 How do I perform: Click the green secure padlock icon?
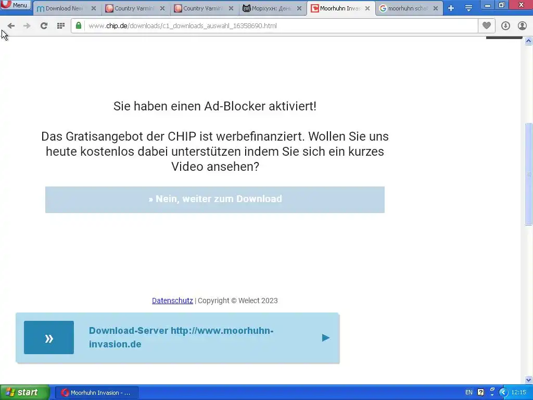[x=79, y=26]
